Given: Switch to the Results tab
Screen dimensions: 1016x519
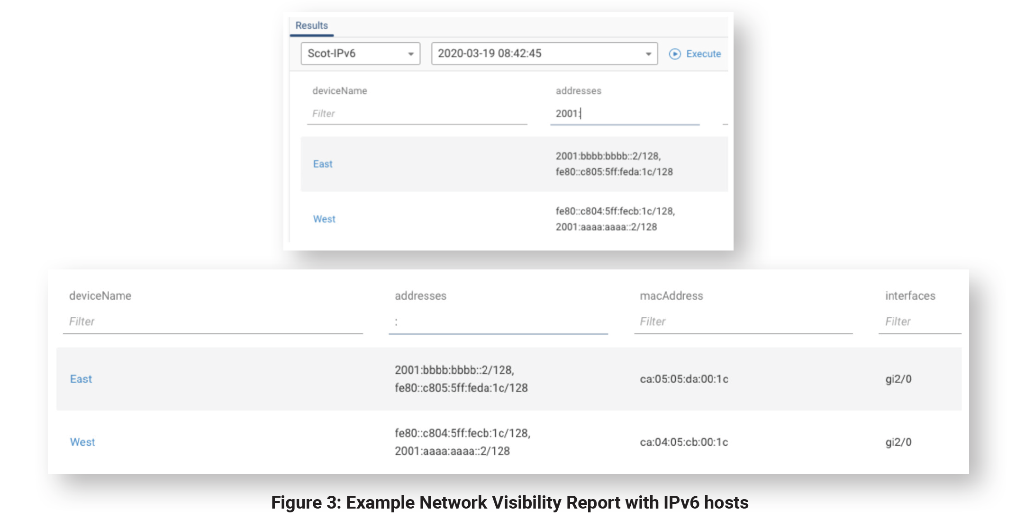Looking at the screenshot, I should 311,26.
